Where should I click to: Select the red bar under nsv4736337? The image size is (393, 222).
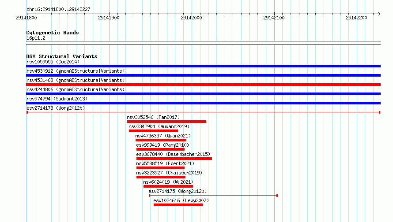(x=161, y=140)
